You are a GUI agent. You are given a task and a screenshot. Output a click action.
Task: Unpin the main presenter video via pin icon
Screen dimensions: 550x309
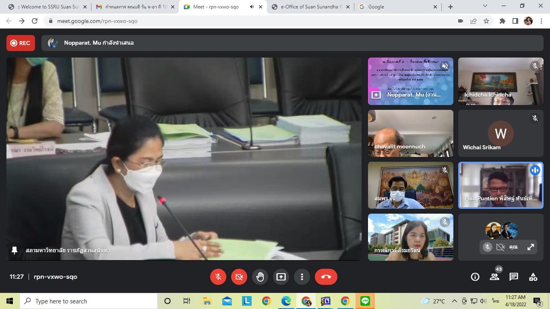coord(14,250)
